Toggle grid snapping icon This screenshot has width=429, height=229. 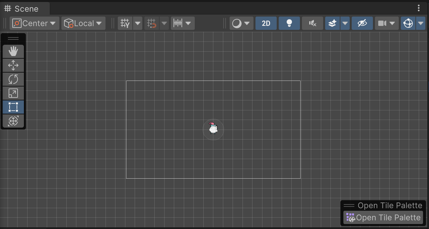coord(152,23)
